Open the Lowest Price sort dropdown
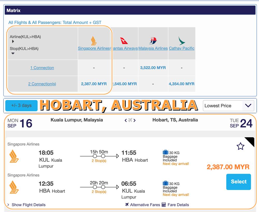 pos(228,105)
